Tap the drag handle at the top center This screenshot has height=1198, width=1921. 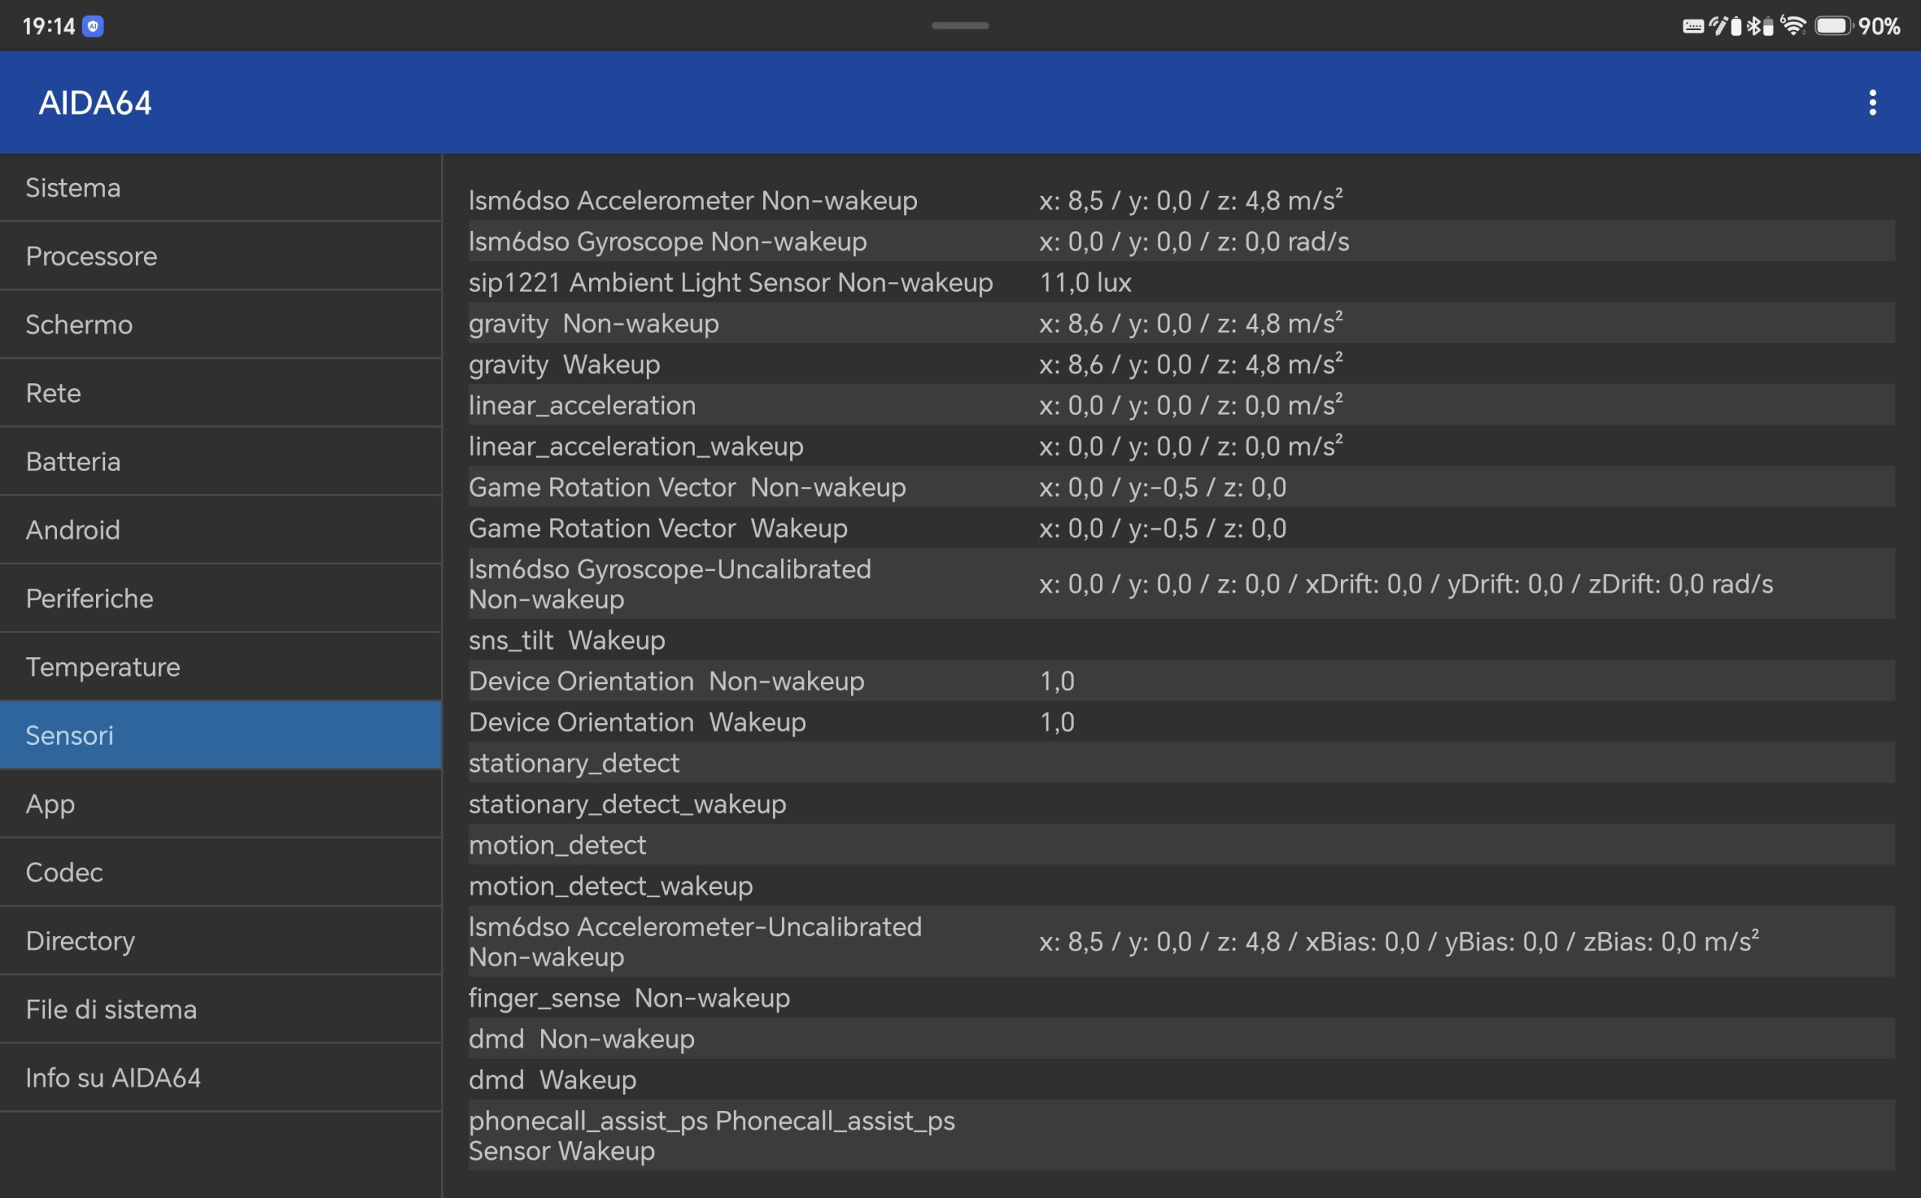point(960,26)
